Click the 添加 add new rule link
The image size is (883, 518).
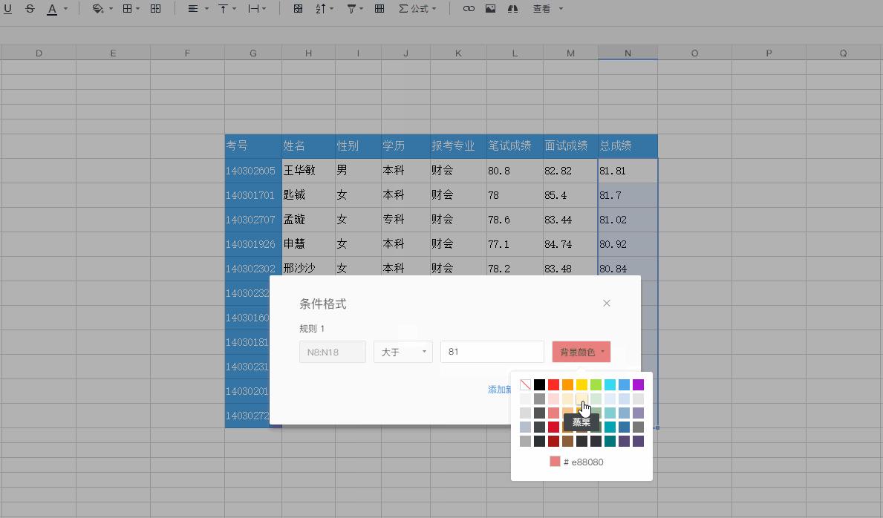pyautogui.click(x=499, y=390)
